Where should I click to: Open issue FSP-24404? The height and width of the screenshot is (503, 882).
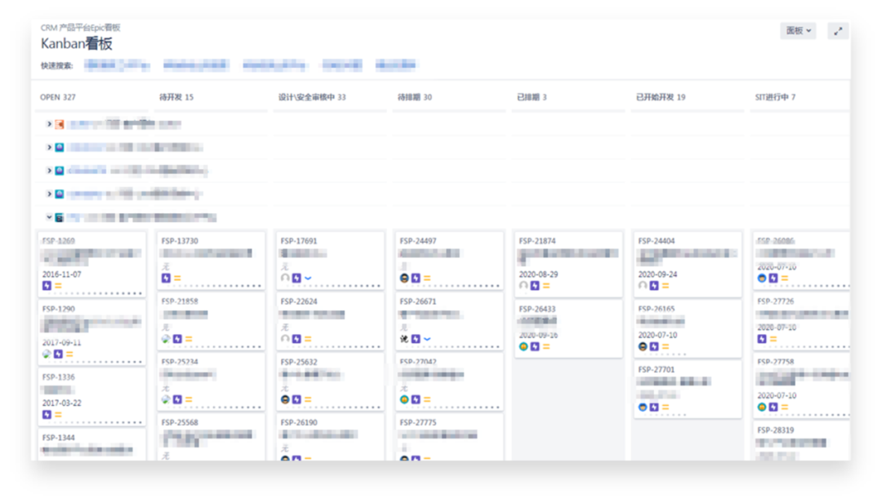(x=657, y=241)
